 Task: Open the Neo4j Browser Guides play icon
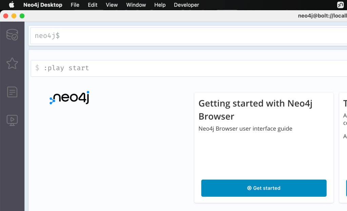(12, 120)
